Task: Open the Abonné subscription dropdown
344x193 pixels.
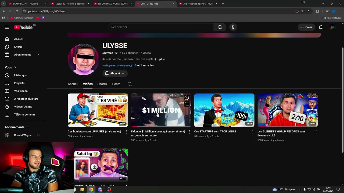Action: [115, 73]
